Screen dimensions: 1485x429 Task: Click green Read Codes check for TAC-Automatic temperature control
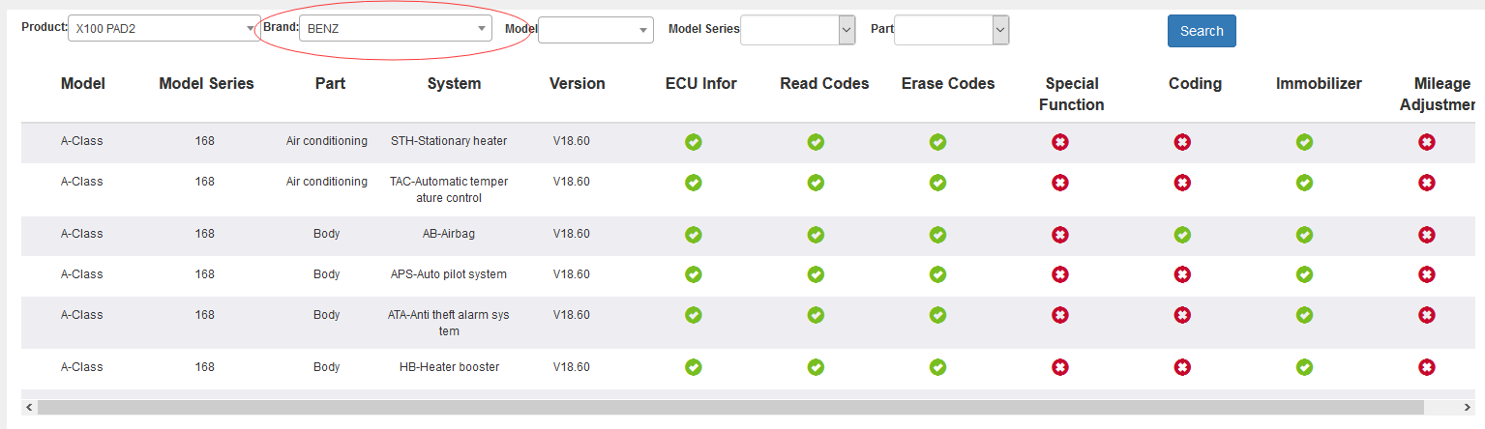[x=816, y=183]
